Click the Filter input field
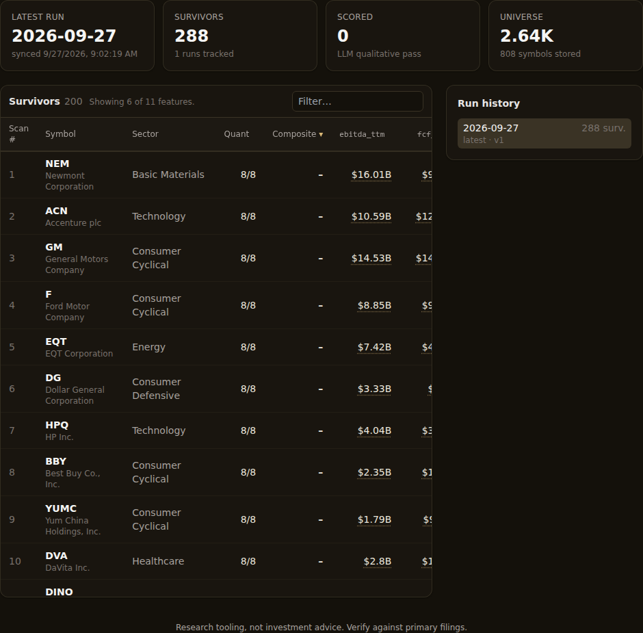Screen dimensions: 643x633 tap(357, 101)
